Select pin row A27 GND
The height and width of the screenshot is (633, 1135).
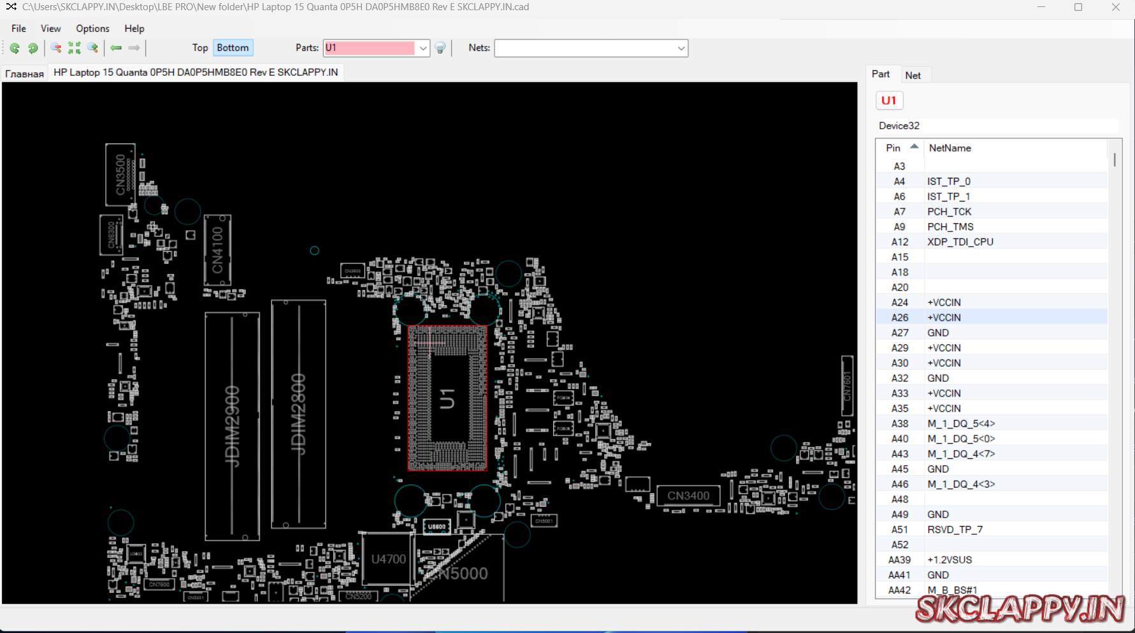click(x=992, y=333)
